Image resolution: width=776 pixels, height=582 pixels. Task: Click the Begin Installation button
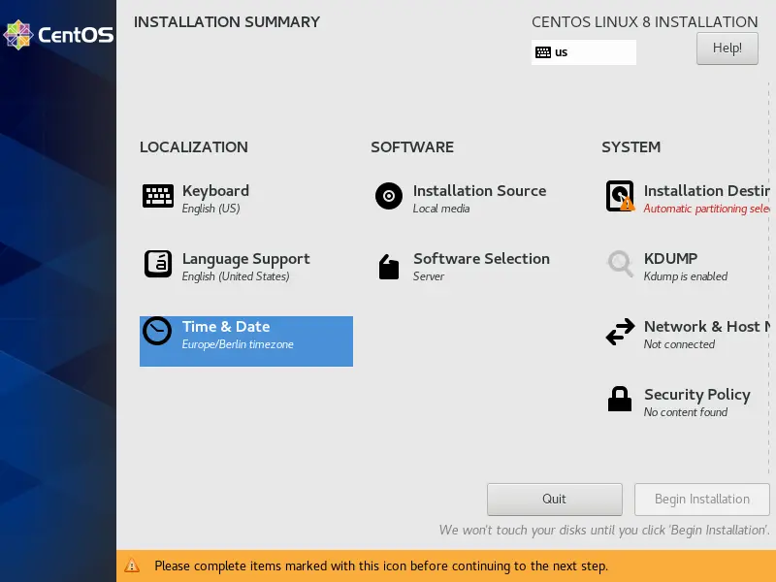pyautogui.click(x=701, y=499)
